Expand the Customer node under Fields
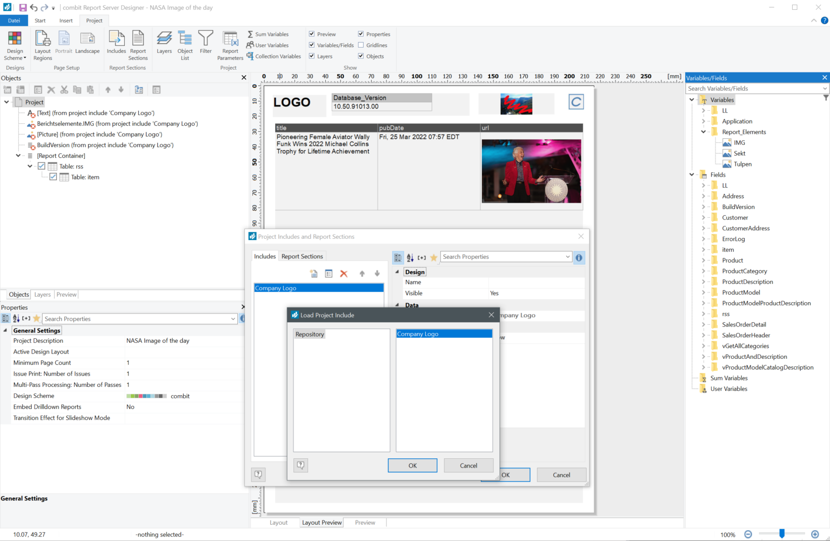The image size is (830, 541). (704, 217)
